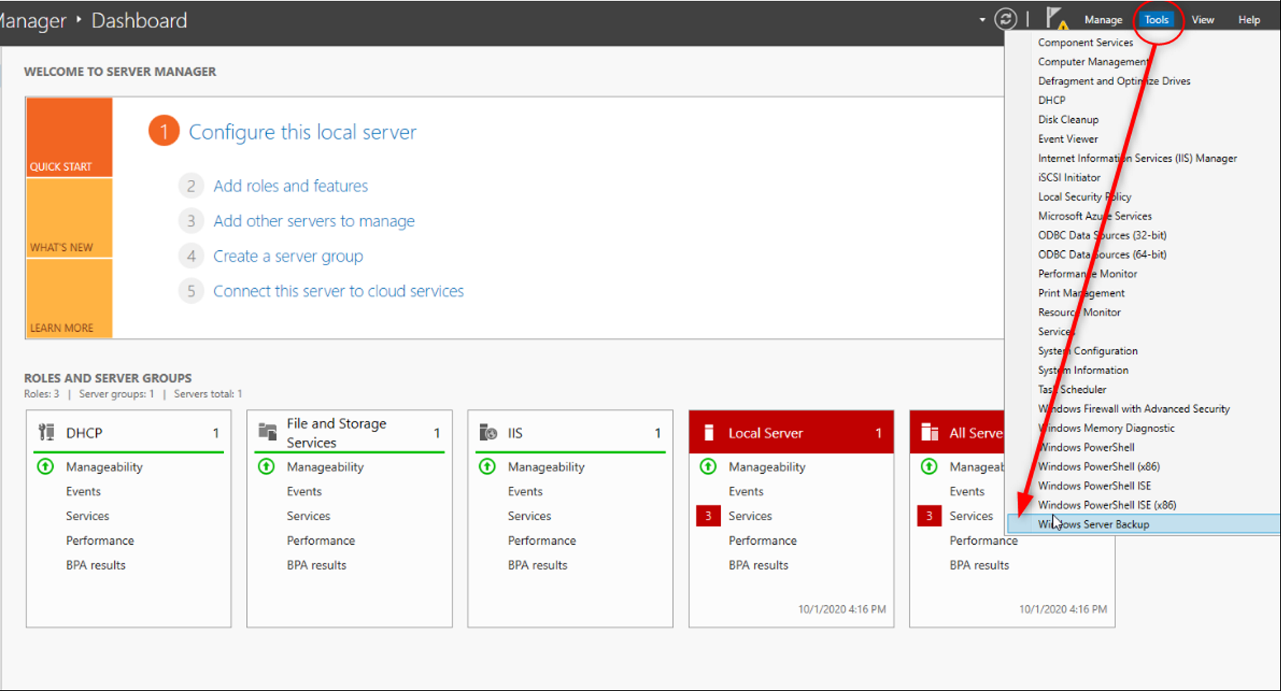
Task: Select the WHAT'S NEW tile
Action: pyautogui.click(x=69, y=218)
